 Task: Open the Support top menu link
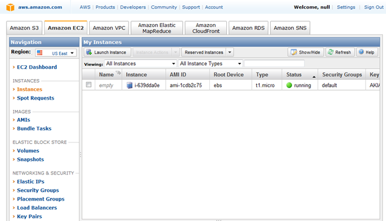coord(191,7)
